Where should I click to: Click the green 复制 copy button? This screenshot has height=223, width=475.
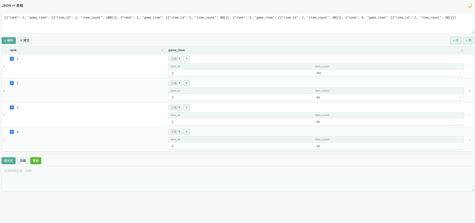pyautogui.click(x=36, y=161)
